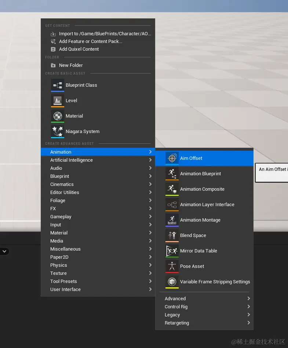This screenshot has height=348, width=288.
Task: Click the Animation Composite icon
Action: point(172,189)
